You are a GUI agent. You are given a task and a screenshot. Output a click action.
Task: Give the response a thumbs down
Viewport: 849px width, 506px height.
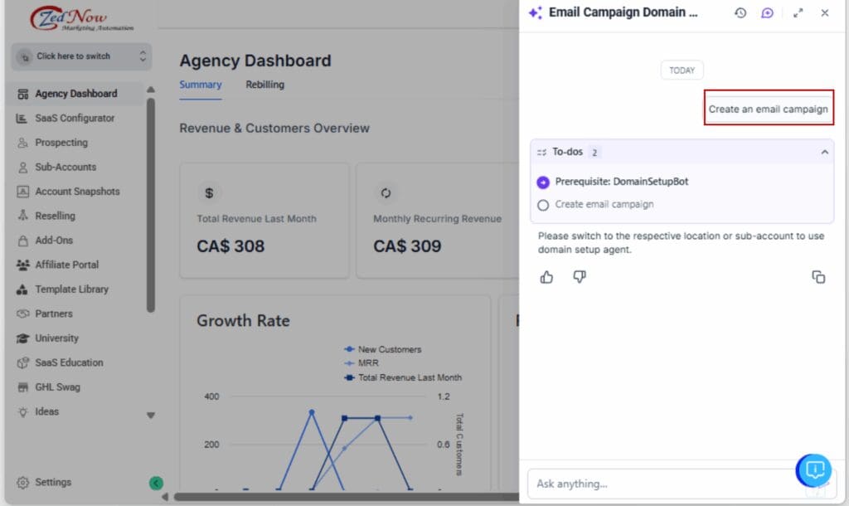pyautogui.click(x=578, y=277)
